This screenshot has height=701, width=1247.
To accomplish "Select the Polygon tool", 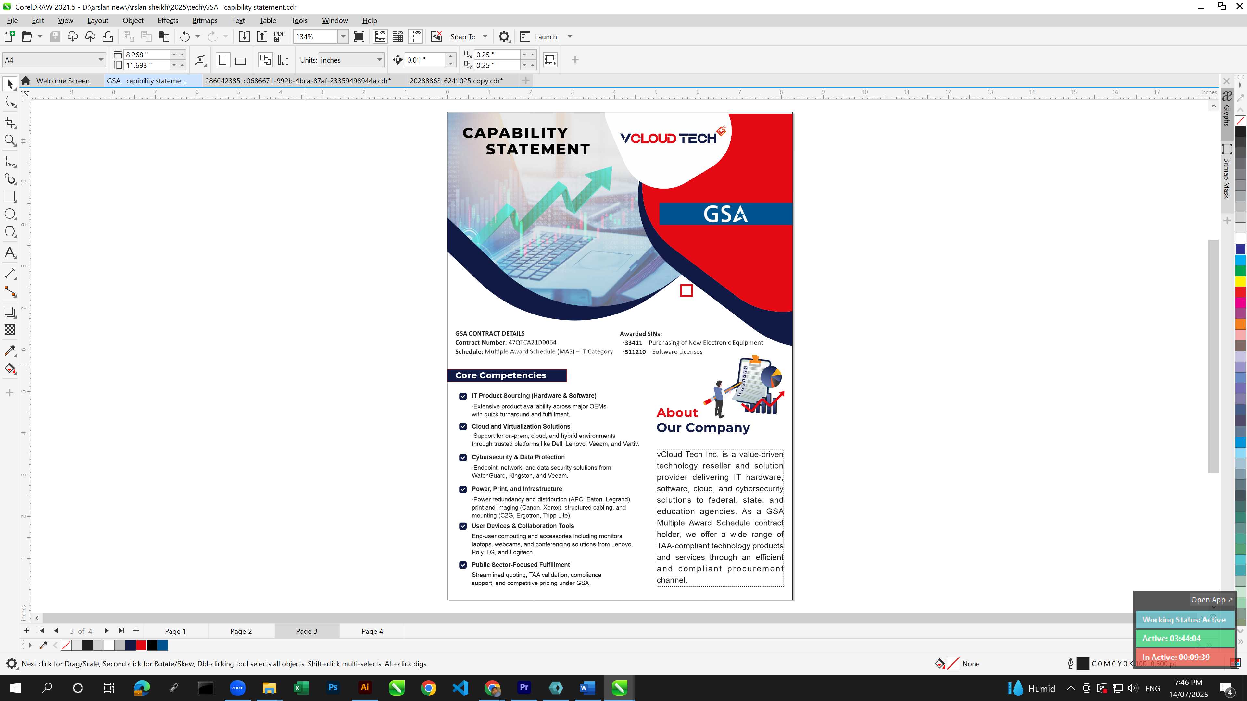I will (10, 232).
